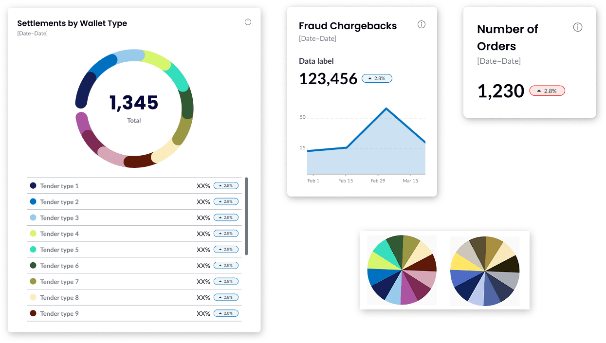Select the Tender type 4 lime legend dot
The height and width of the screenshot is (343, 606).
33,234
